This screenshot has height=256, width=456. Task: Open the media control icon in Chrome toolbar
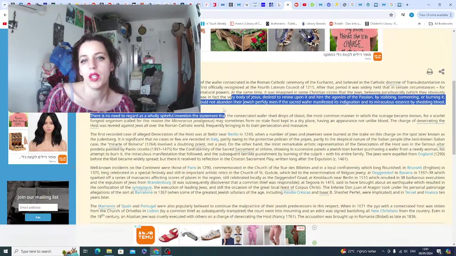(403, 15)
